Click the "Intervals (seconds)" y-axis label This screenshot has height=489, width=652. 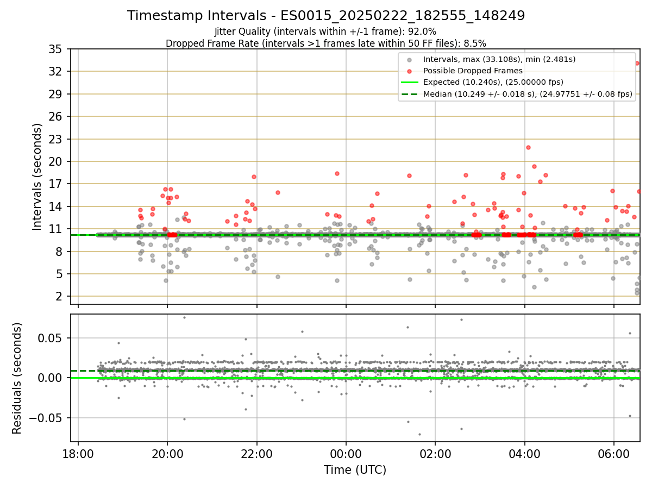(37, 177)
